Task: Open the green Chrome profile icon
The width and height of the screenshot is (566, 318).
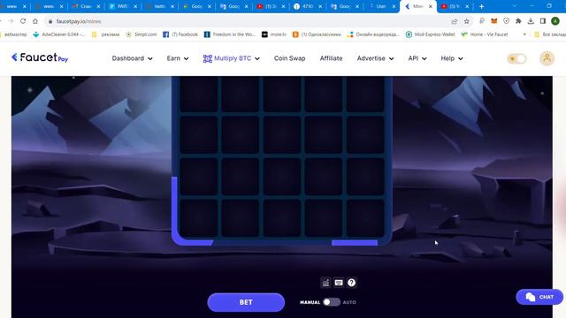Action: click(x=555, y=21)
